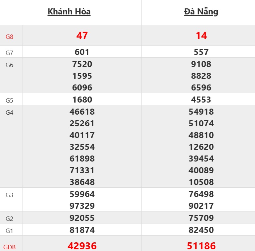
Task: Select Khánh Hòa special prize 42936
Action: pyautogui.click(x=82, y=246)
